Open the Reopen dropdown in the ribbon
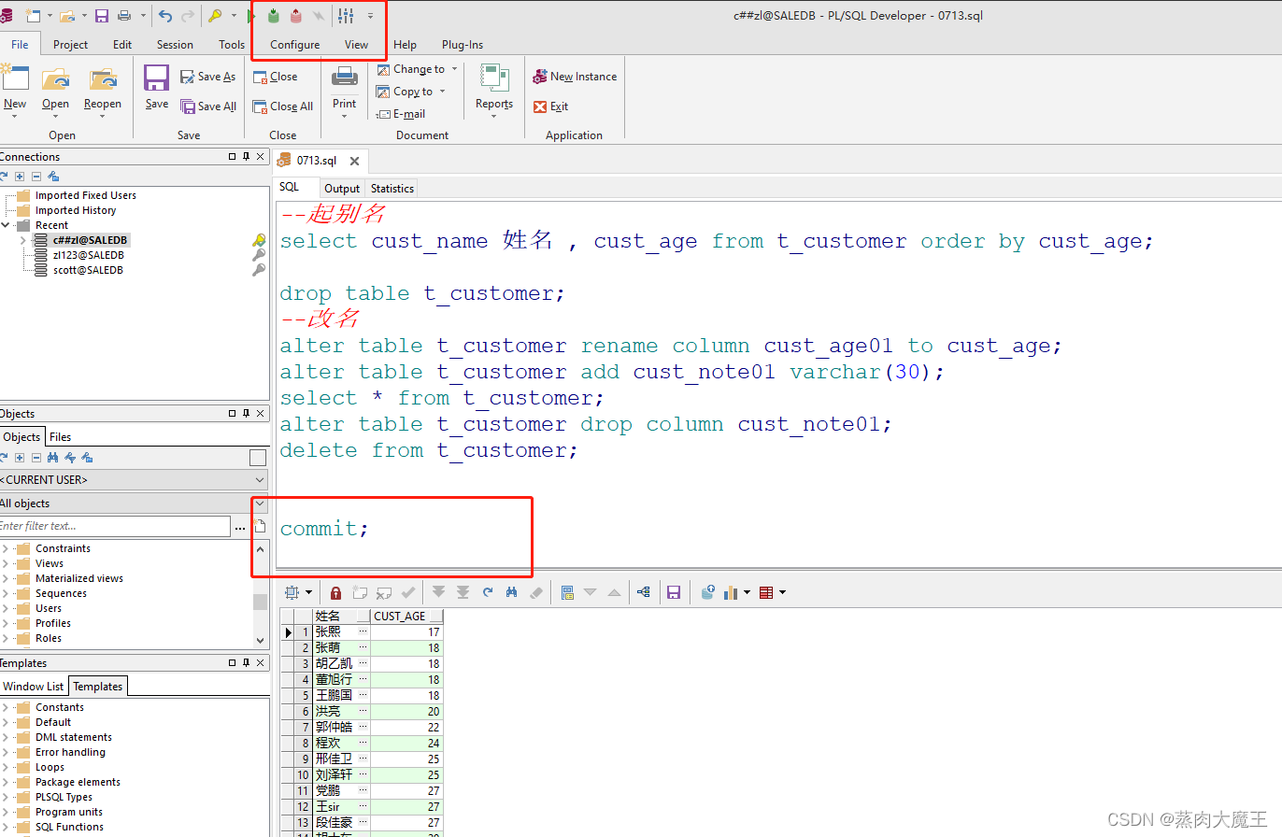Image resolution: width=1282 pixels, height=837 pixels. [x=103, y=116]
